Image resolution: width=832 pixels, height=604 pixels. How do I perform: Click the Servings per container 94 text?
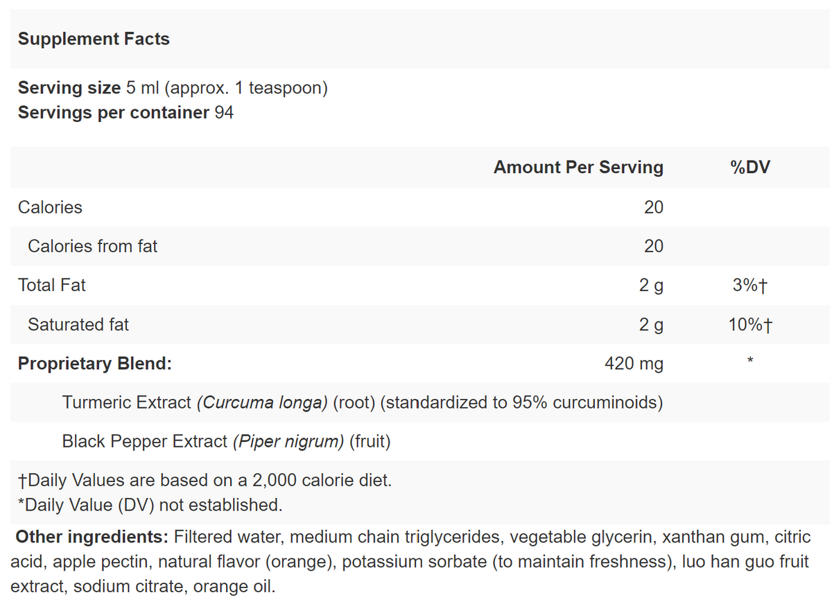(125, 112)
